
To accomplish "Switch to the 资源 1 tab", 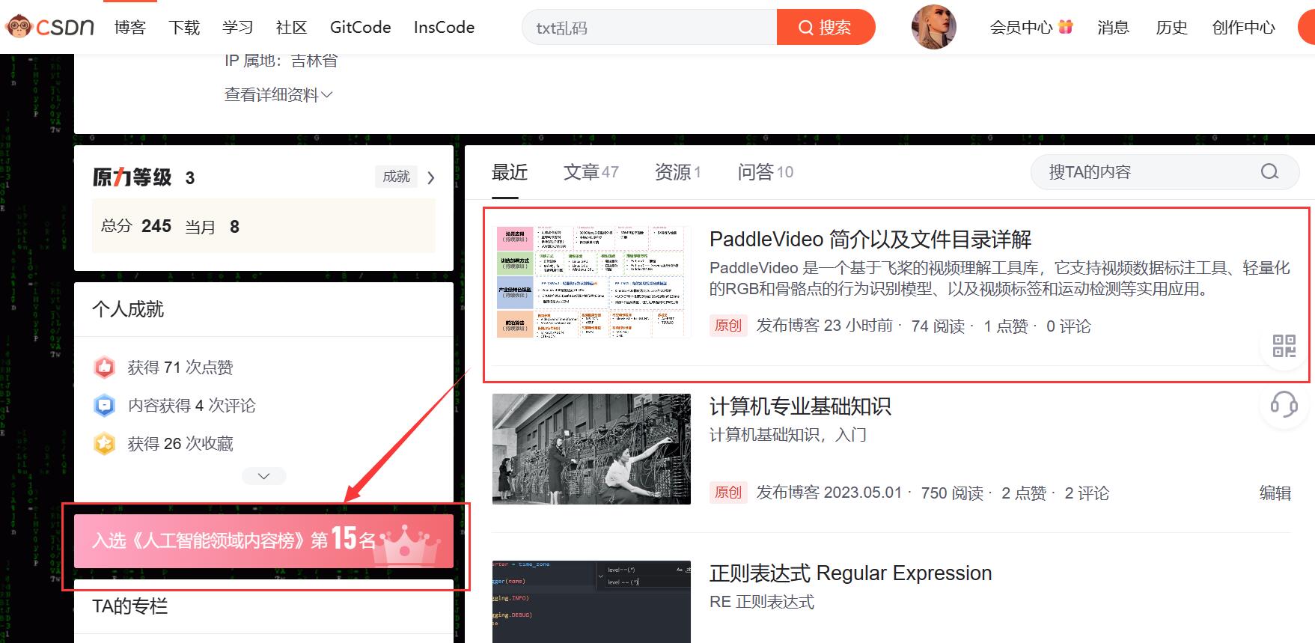I will click(677, 172).
